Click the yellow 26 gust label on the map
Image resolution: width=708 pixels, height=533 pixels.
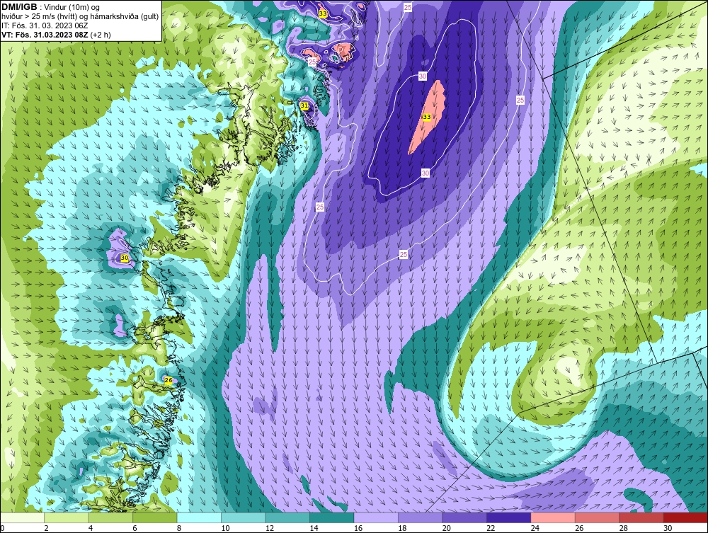168,380
